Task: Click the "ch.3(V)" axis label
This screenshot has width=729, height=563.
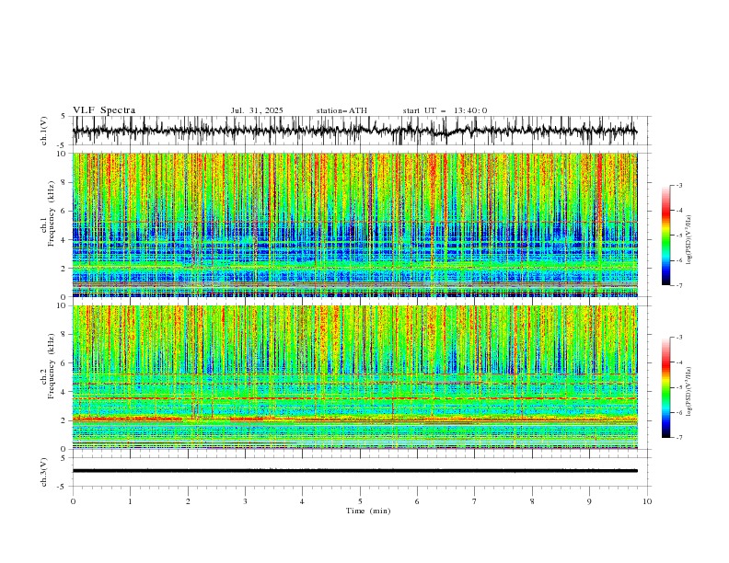Action: coord(44,472)
